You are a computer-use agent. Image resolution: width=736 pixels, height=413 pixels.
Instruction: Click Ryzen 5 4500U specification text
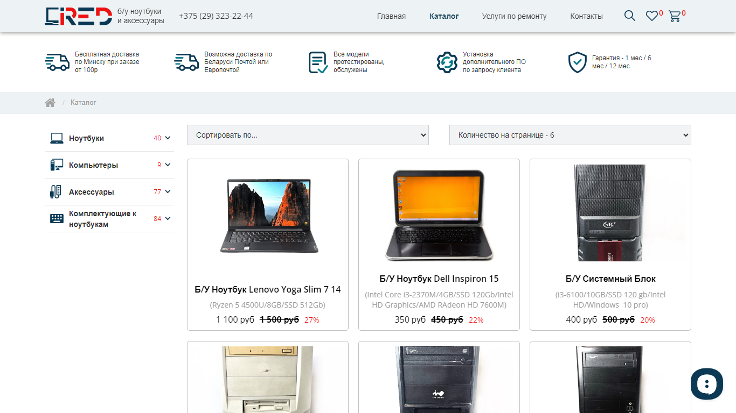click(x=268, y=305)
